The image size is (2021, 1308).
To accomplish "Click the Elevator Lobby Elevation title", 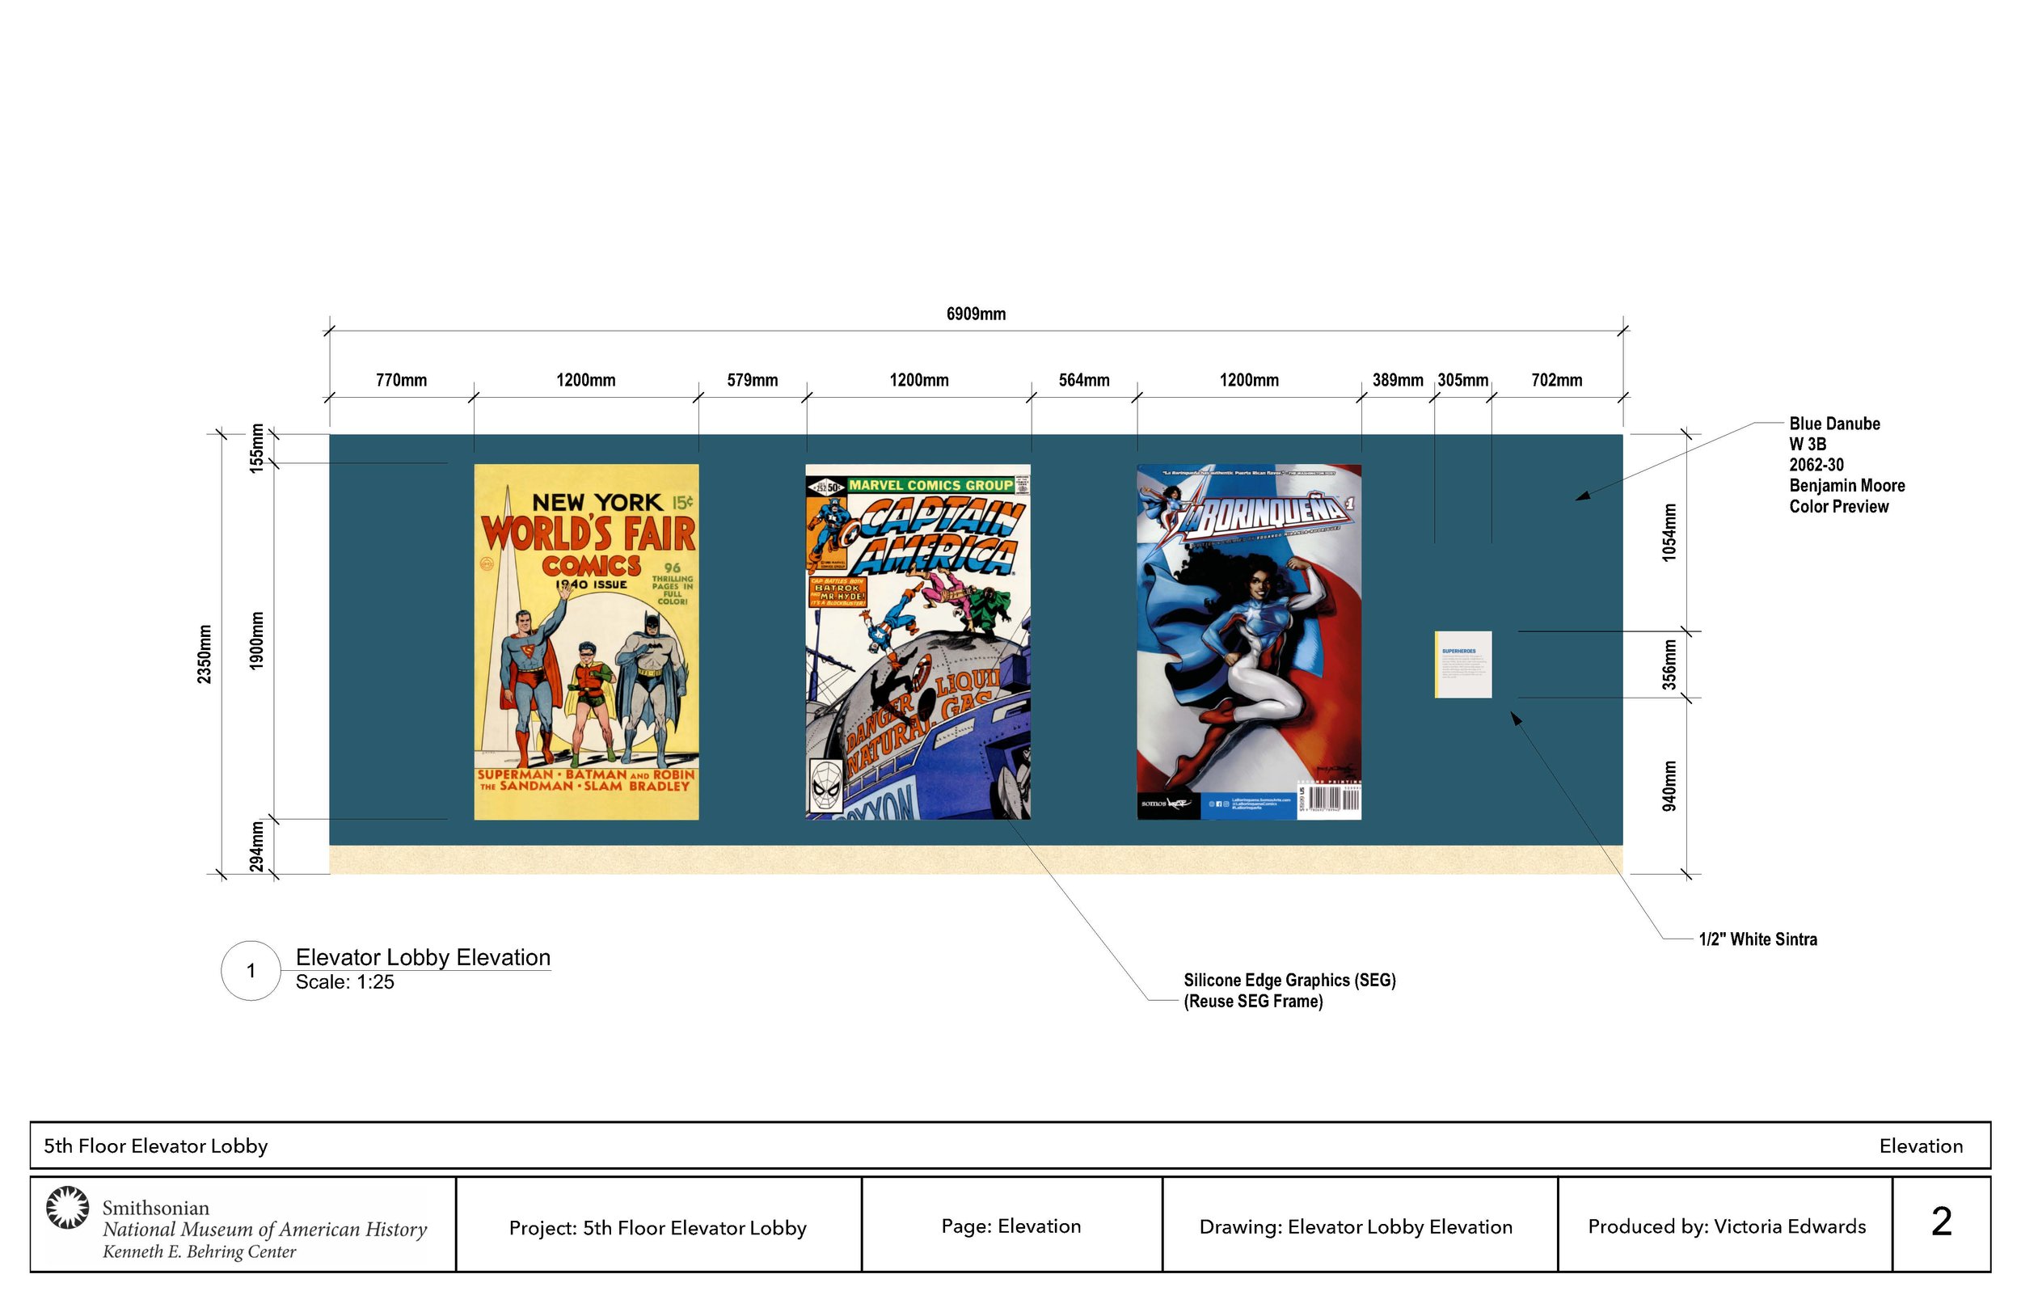I will coord(423,957).
